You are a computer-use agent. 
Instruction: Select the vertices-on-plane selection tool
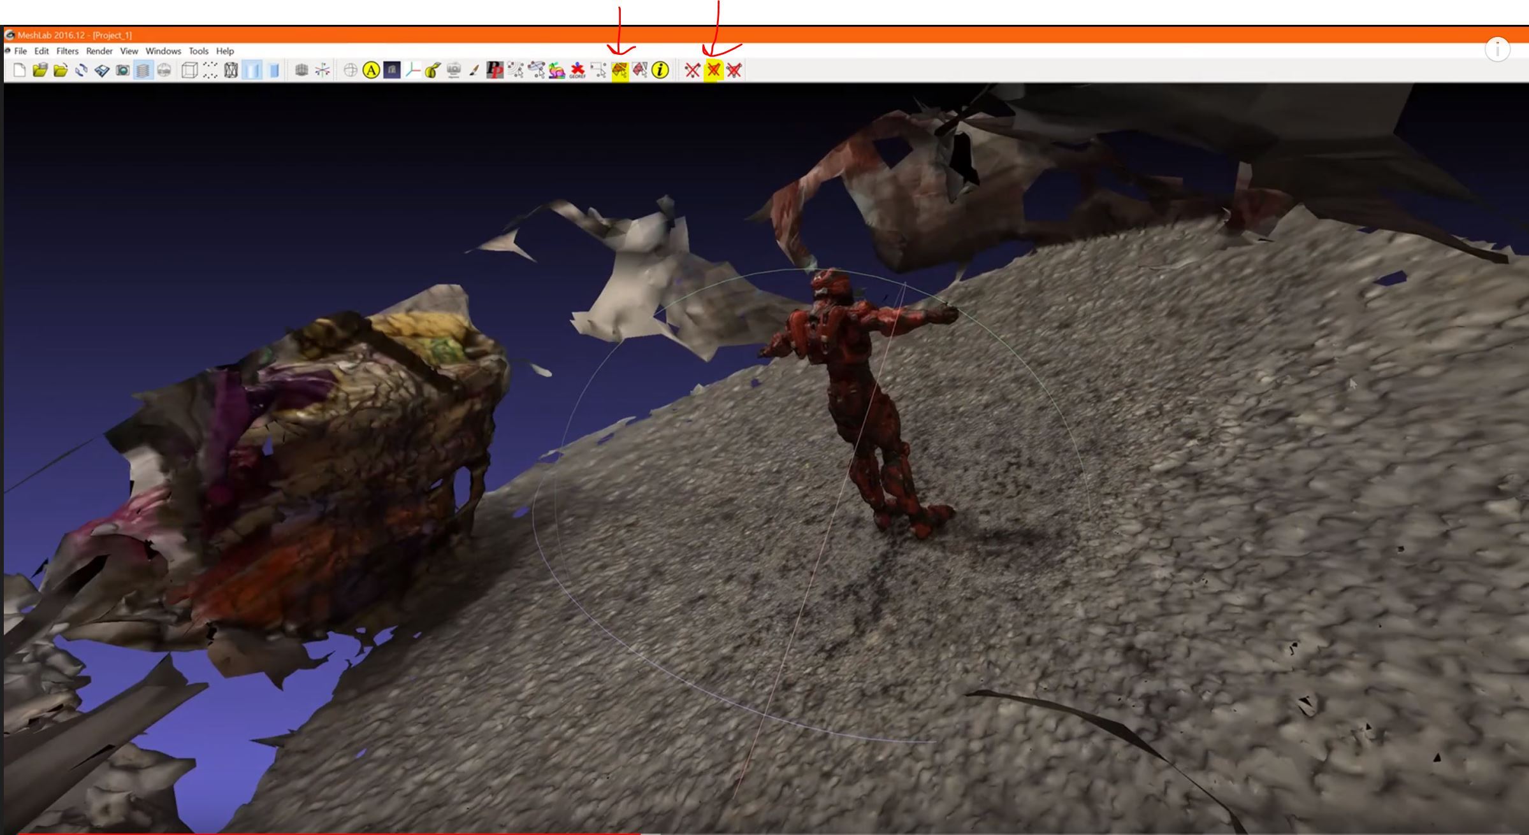coord(537,70)
